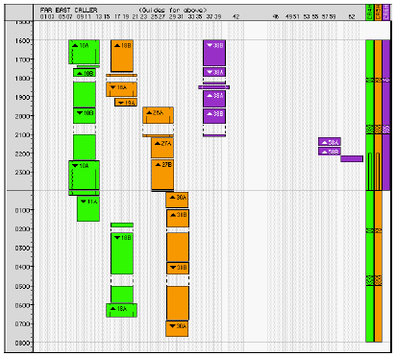Click the 1600 time label
Viewport: 396px width, 356px height.
[22, 41]
